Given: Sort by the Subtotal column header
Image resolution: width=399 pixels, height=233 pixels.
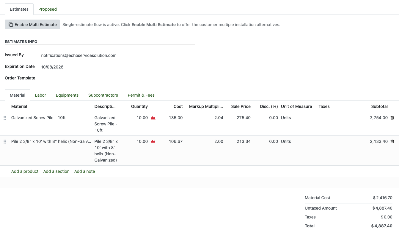Looking at the screenshot, I should click(x=379, y=106).
